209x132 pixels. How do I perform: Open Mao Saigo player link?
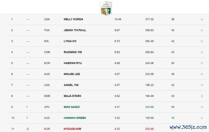tap(72, 107)
